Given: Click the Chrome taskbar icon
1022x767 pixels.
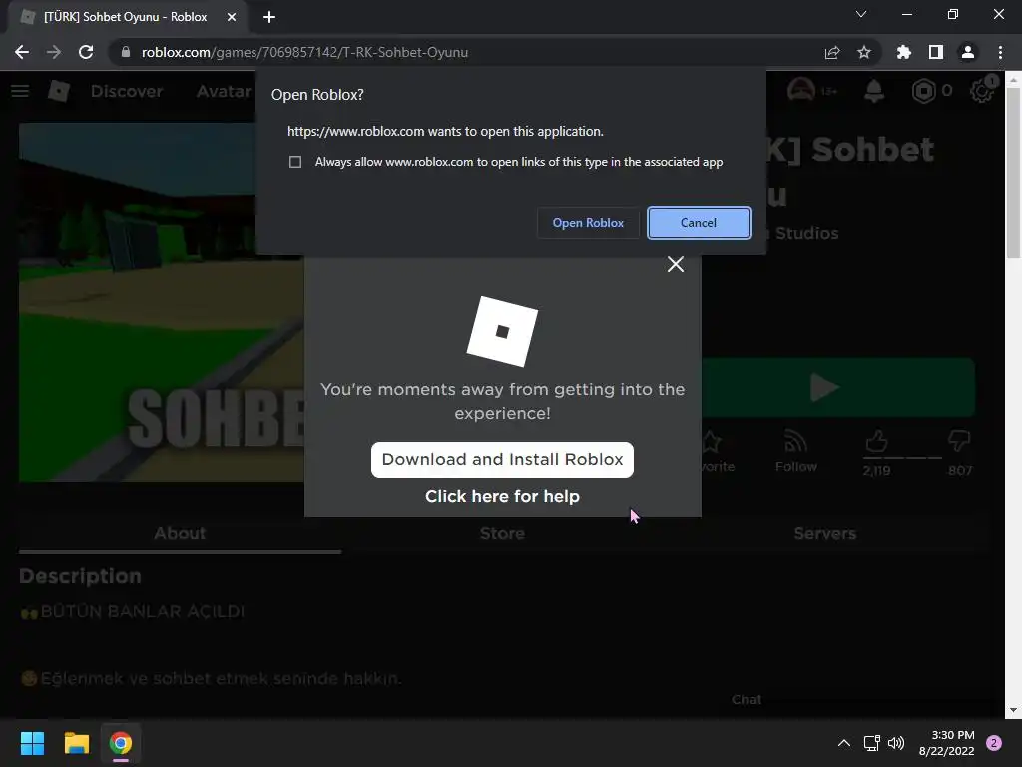Looking at the screenshot, I should tap(121, 743).
